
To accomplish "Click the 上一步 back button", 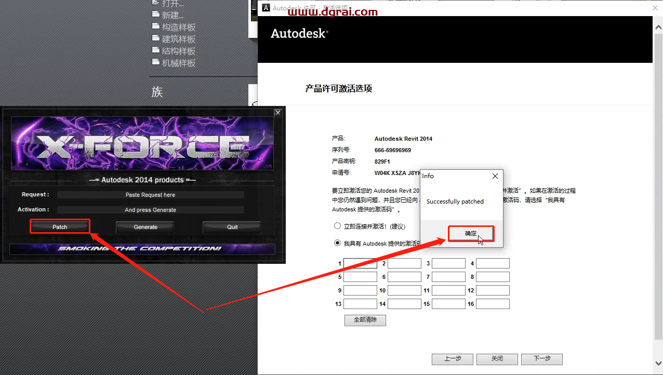I will pos(453,359).
